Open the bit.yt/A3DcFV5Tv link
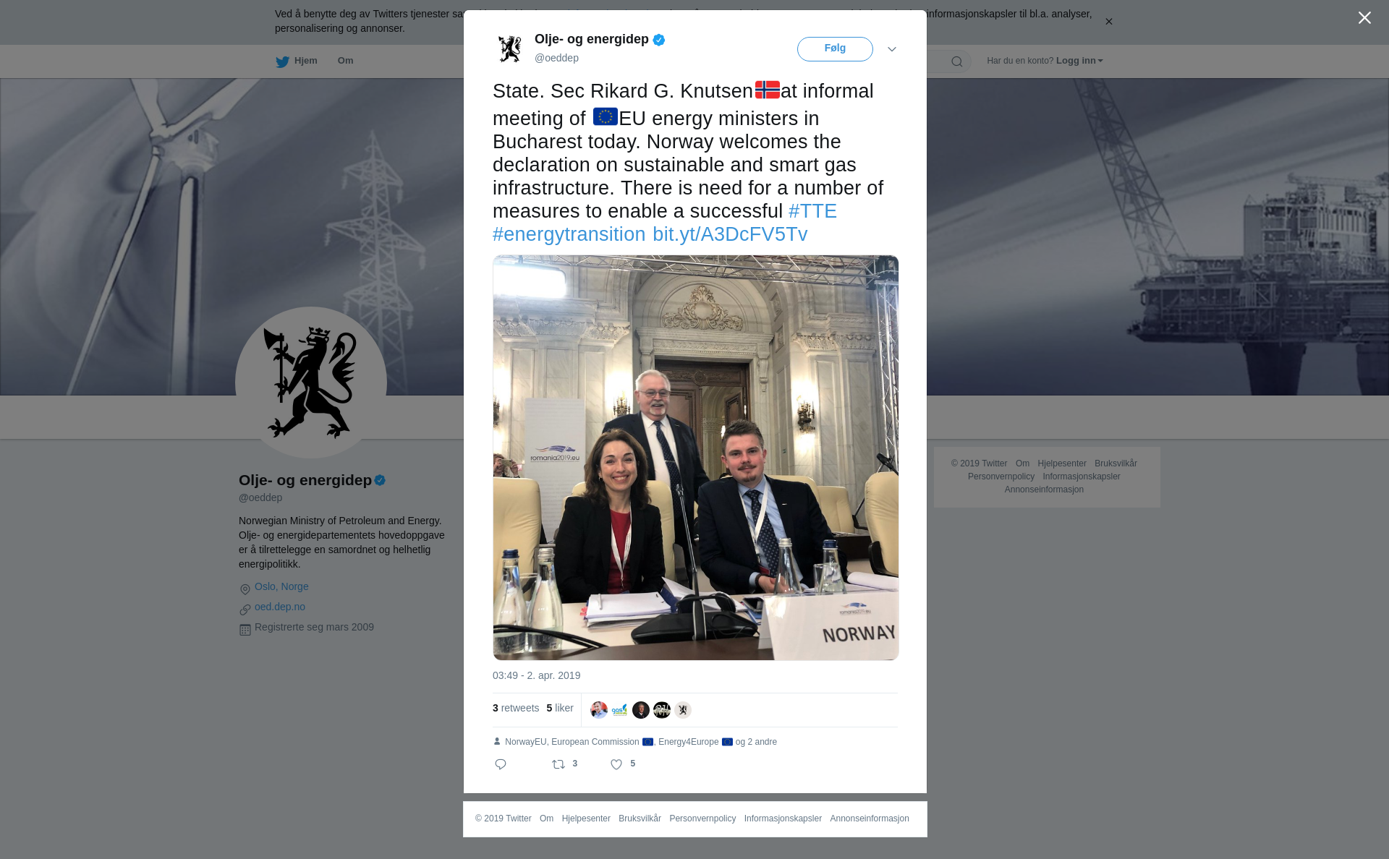This screenshot has width=1389, height=859. click(730, 234)
